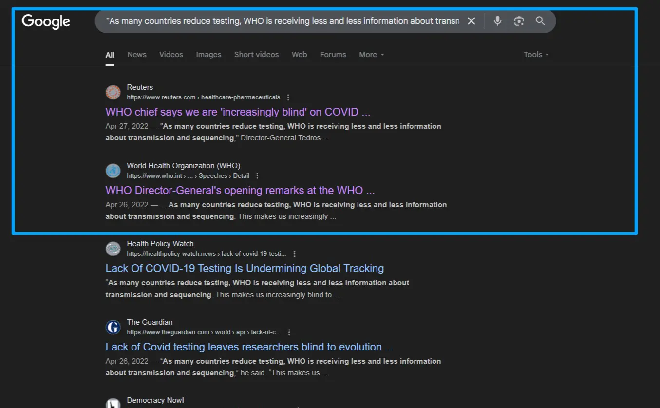Image resolution: width=660 pixels, height=408 pixels.
Task: Open the Reuters result options menu
Action: (288, 97)
